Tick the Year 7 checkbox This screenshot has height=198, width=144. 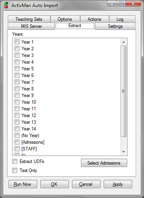click(x=17, y=82)
